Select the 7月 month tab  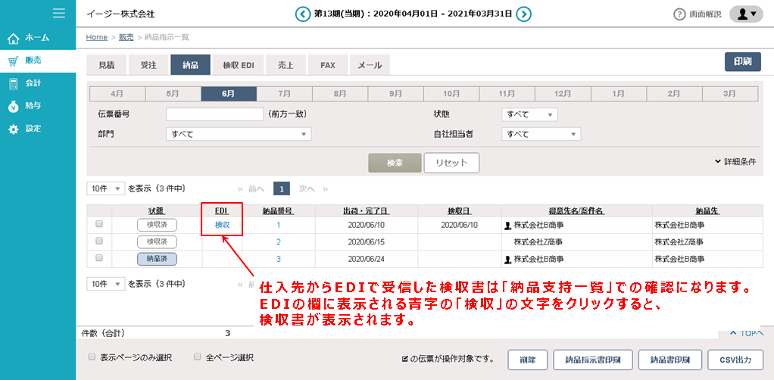coord(285,94)
